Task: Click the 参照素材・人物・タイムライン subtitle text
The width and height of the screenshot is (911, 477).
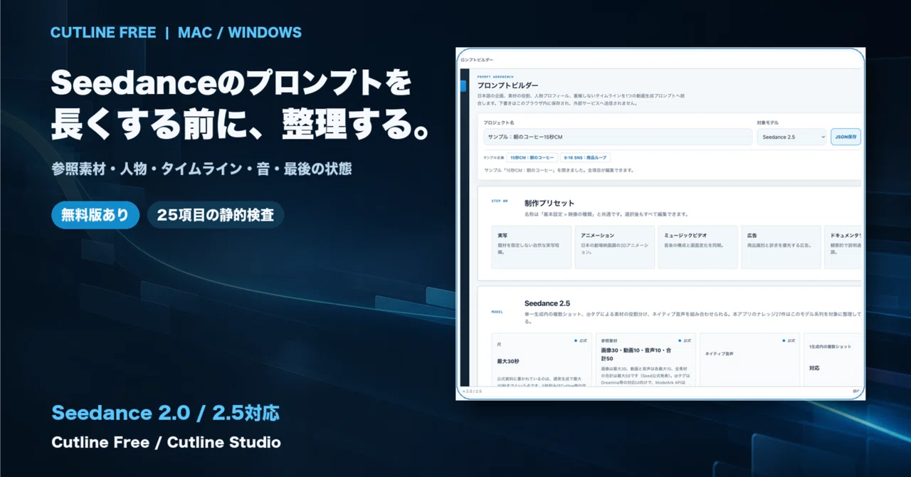Action: (201, 169)
